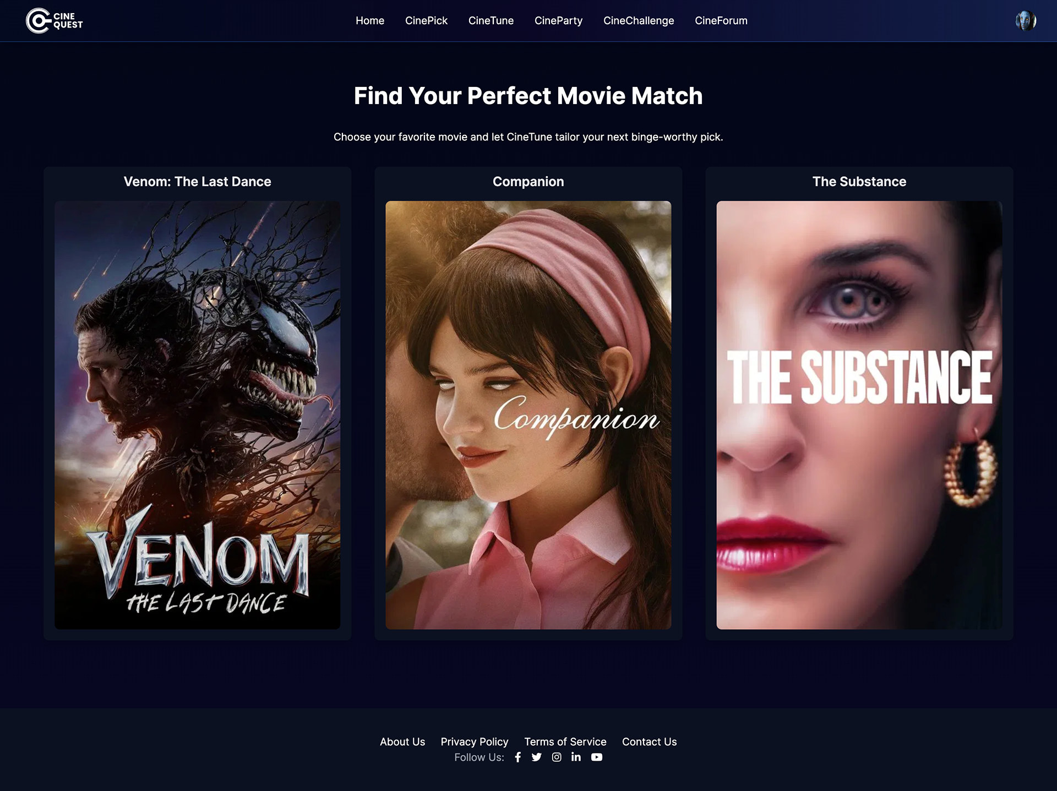Click the 'Follow Us:' footer label
Image resolution: width=1057 pixels, height=791 pixels.
479,757
